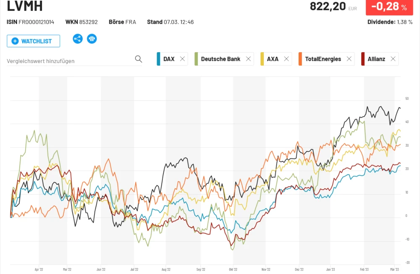Image resolution: width=420 pixels, height=274 pixels.
Task: Remove Deutsche Bank comparison chip
Action: click(248, 59)
